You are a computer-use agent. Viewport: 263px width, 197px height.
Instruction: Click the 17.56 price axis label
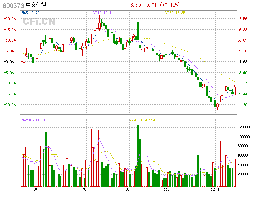coord(243,19)
